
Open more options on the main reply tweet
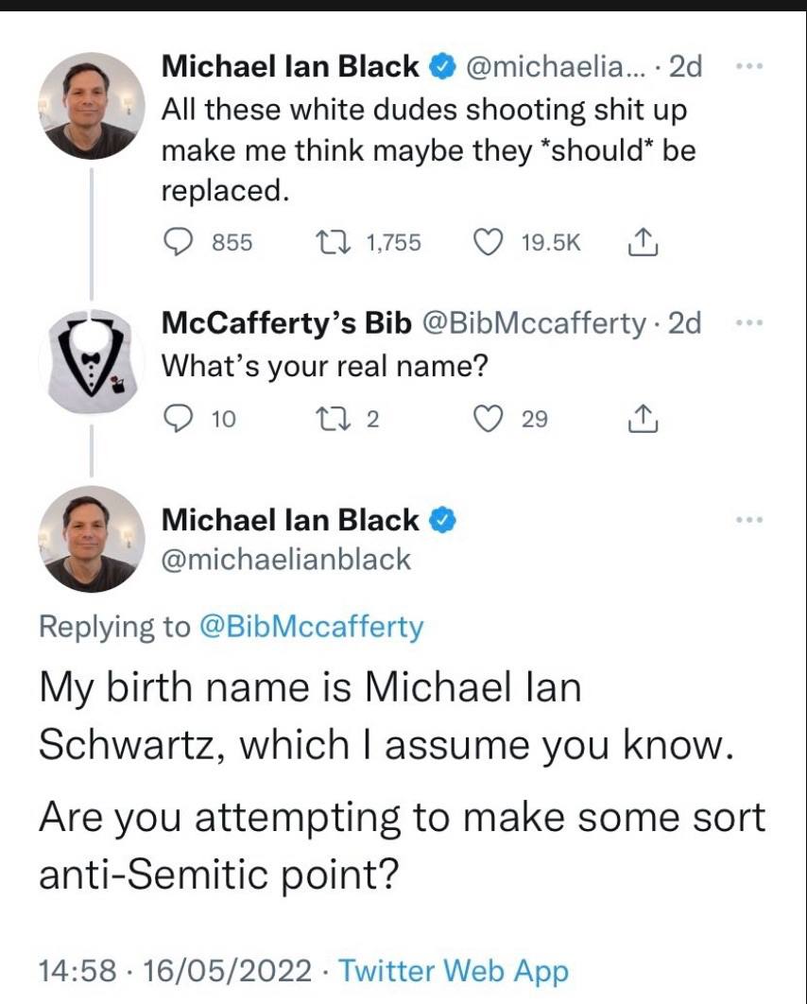point(749,520)
